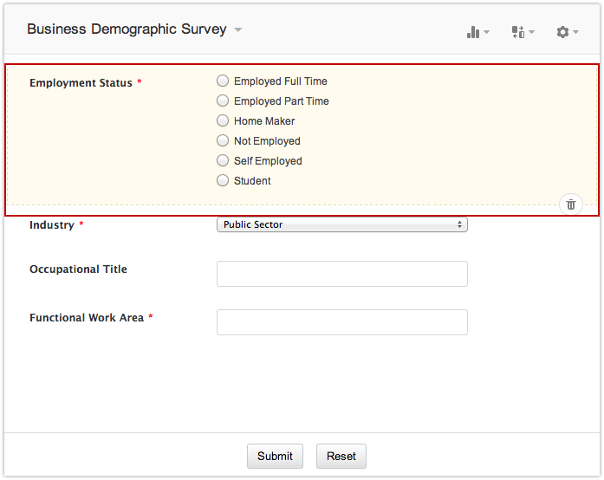This screenshot has height=480, width=604.
Task: Select the Industry field label
Action: pyautogui.click(x=52, y=225)
